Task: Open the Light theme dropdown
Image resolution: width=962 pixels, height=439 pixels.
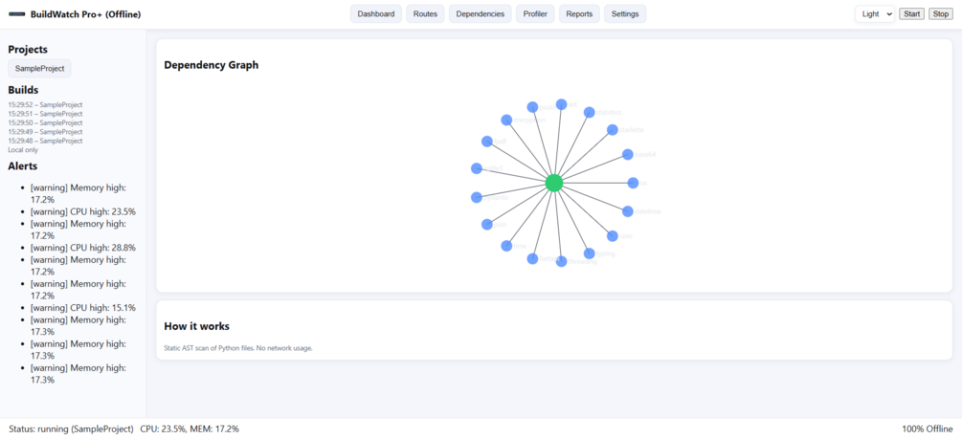Action: coord(875,14)
